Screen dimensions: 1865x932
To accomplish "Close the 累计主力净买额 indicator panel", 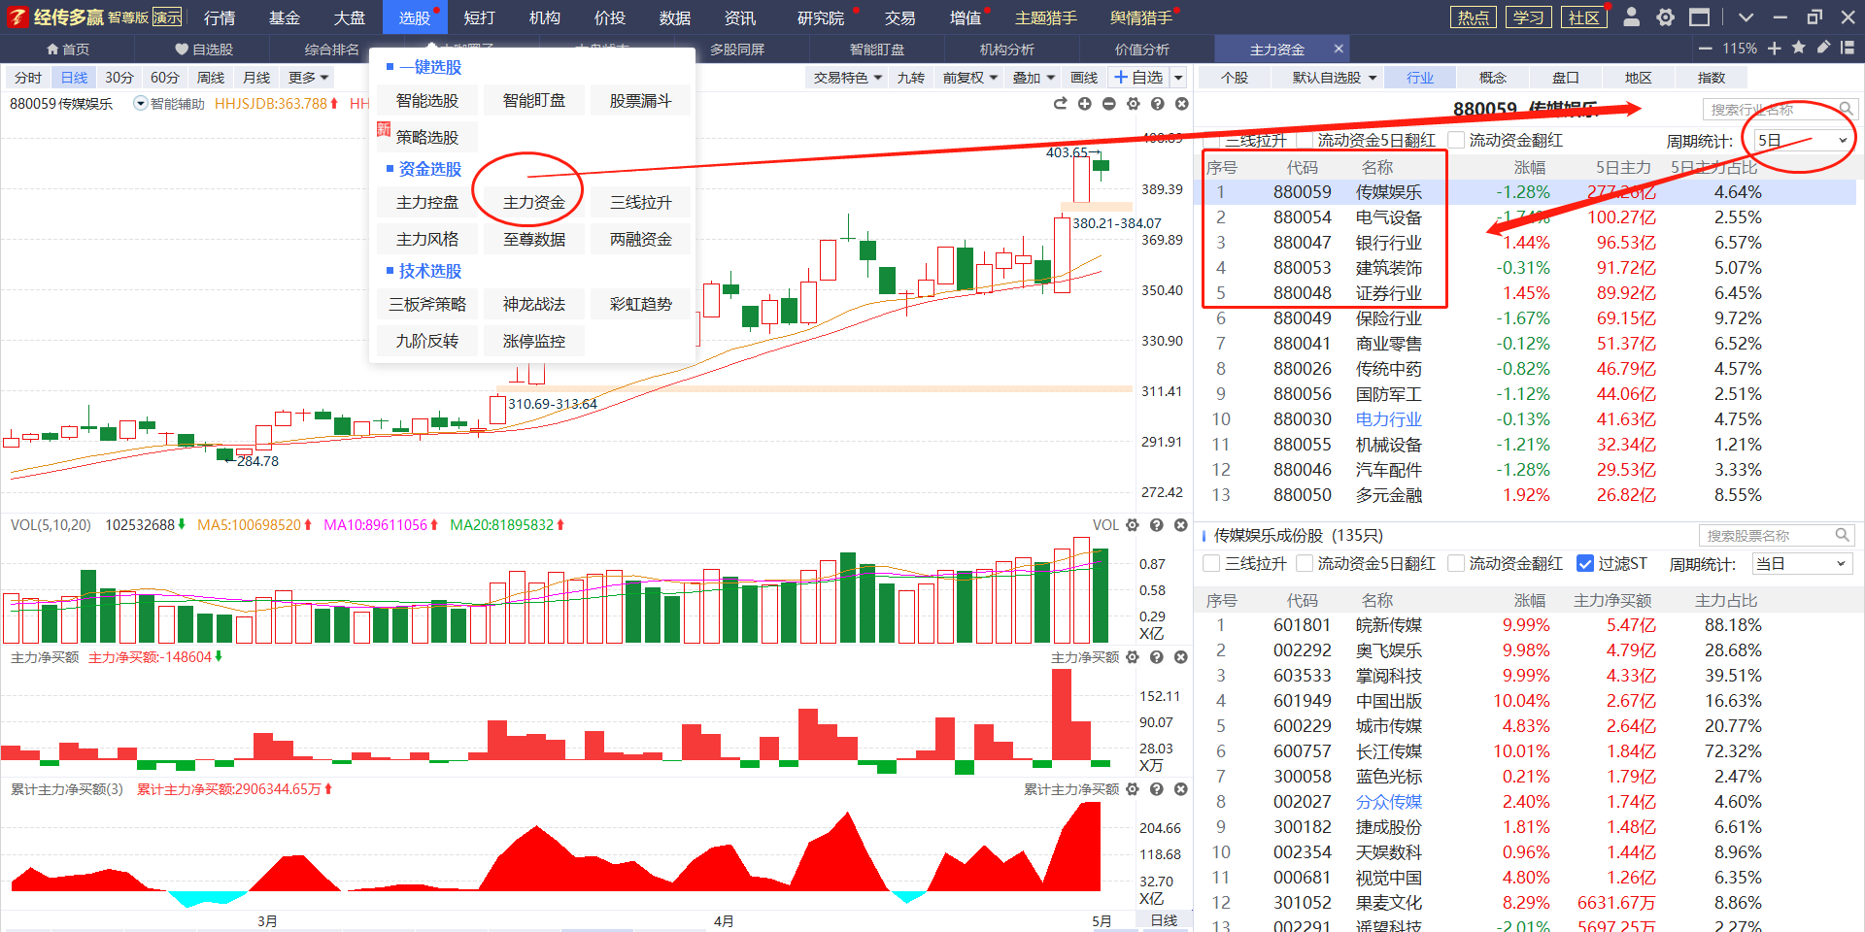I will click(1181, 789).
